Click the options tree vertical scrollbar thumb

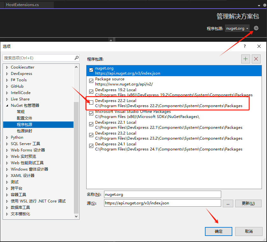pyautogui.click(x=76, y=158)
